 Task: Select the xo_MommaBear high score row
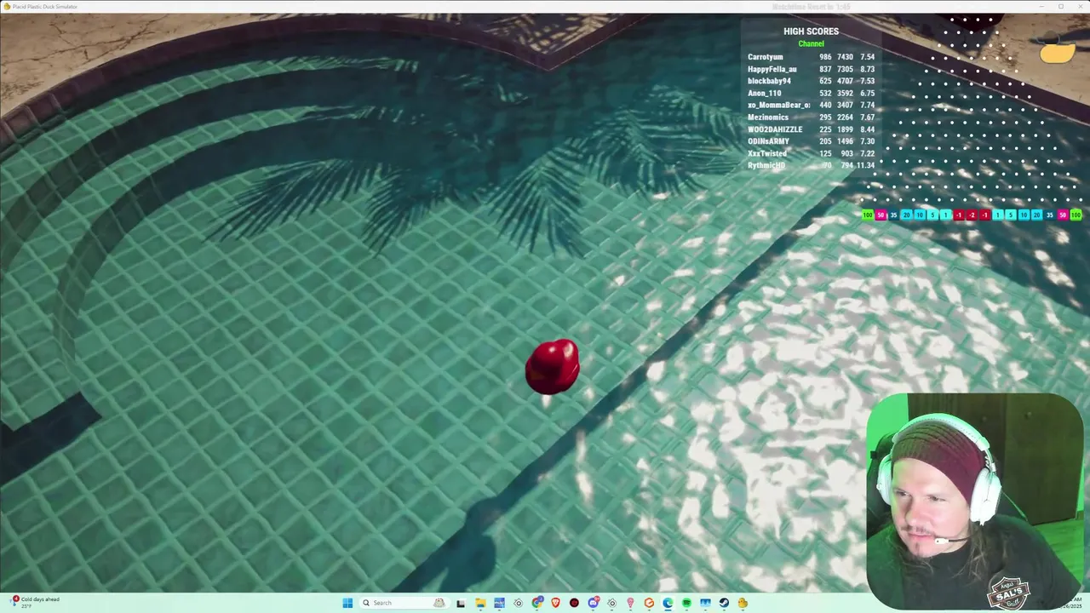811,105
